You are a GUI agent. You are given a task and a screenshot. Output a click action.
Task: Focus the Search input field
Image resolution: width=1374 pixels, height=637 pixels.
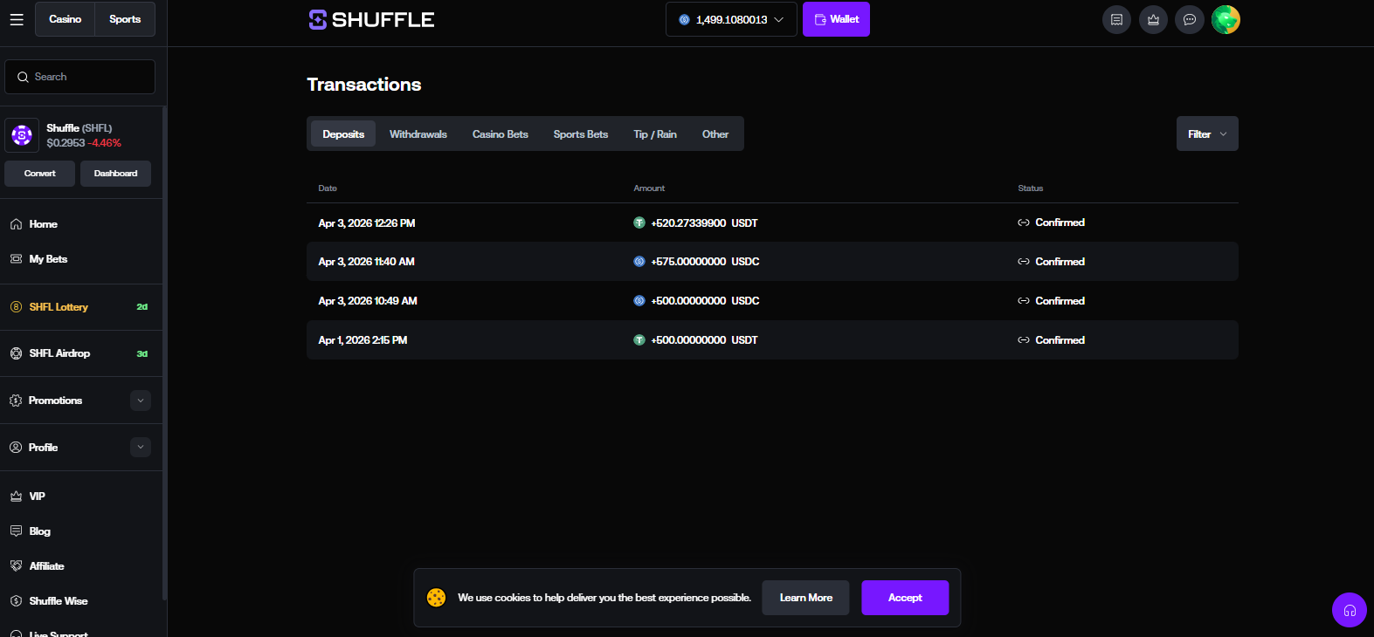click(80, 77)
